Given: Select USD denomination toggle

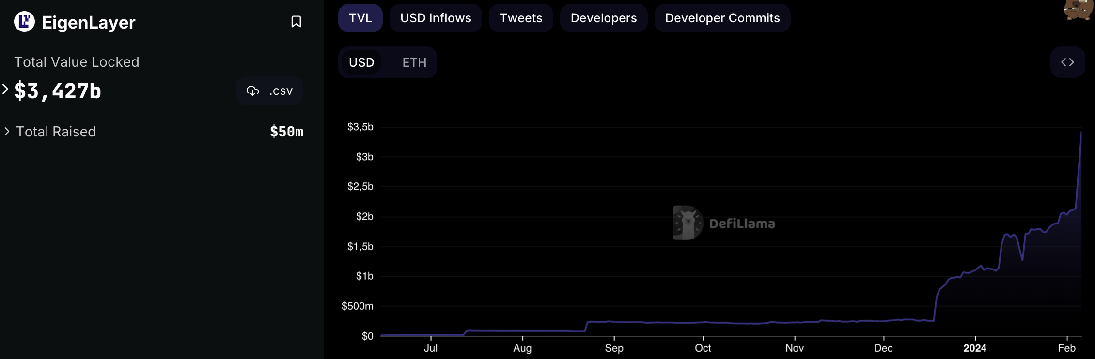Looking at the screenshot, I should [x=361, y=62].
